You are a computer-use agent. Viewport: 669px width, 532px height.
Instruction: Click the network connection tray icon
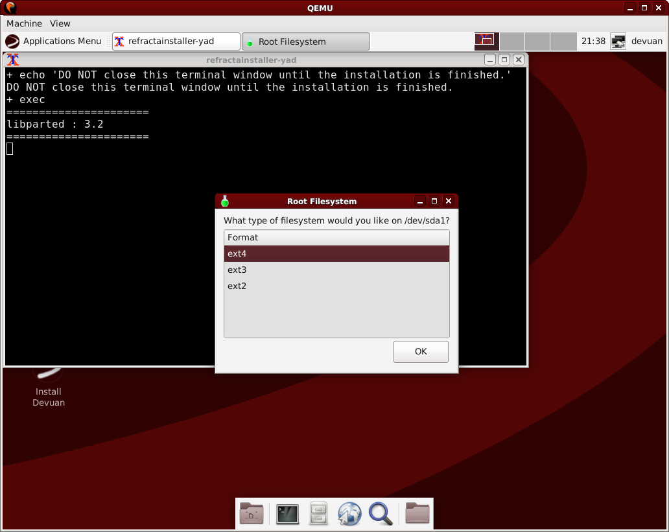pyautogui.click(x=618, y=41)
